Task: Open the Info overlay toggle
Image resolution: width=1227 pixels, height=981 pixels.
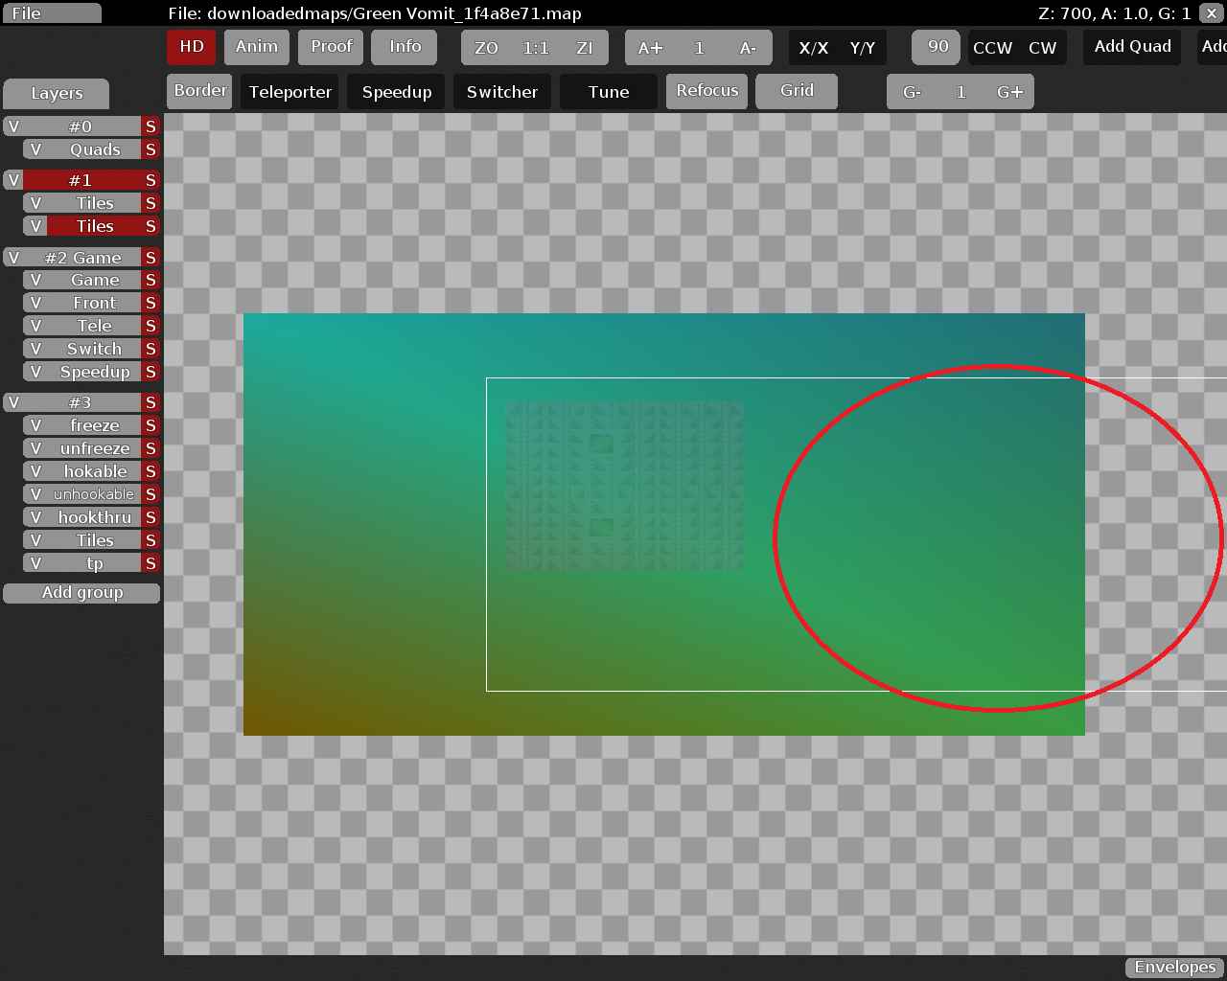Action: pos(404,46)
